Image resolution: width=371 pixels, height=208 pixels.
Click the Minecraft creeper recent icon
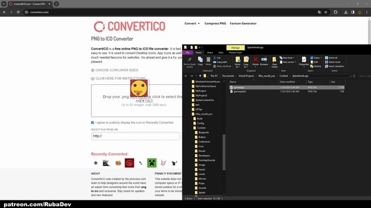[152, 163]
